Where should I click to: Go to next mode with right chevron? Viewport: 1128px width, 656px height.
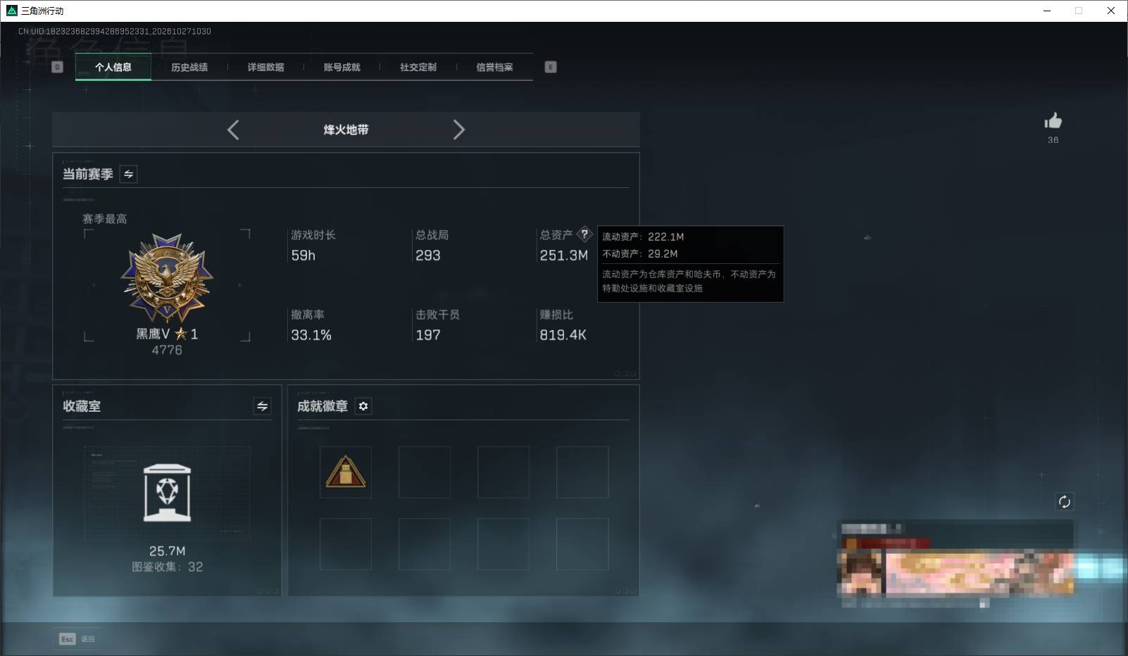pos(458,130)
